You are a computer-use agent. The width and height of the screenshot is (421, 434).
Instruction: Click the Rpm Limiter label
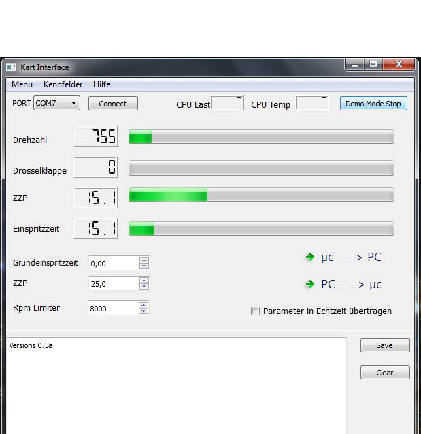(36, 308)
